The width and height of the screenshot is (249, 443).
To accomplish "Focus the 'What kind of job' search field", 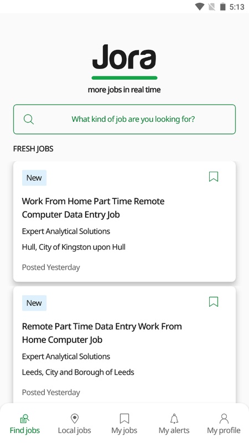I will (124, 119).
